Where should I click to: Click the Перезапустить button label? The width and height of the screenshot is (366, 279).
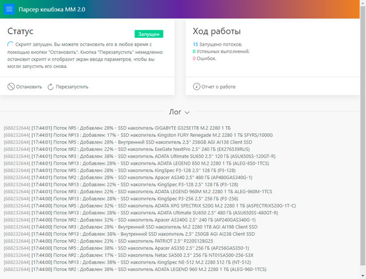(72, 87)
